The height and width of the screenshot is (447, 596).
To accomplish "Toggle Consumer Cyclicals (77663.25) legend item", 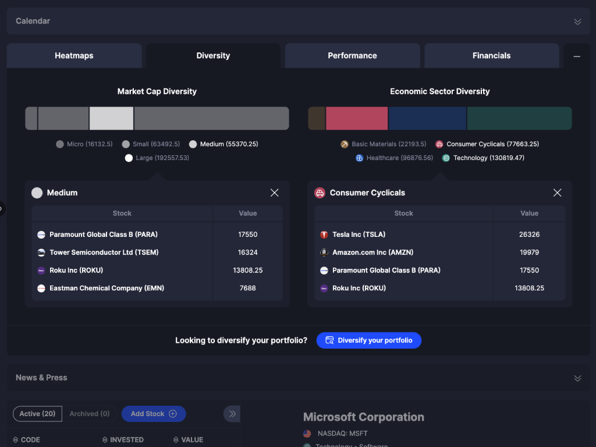I will 487,144.
